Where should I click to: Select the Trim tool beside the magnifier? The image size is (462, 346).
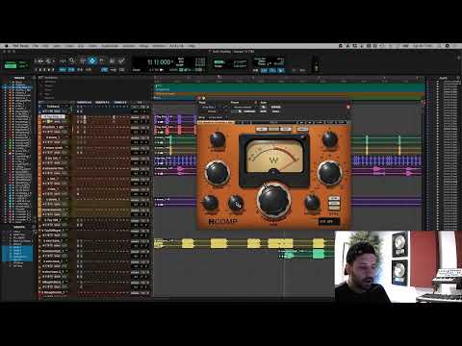tap(82, 61)
